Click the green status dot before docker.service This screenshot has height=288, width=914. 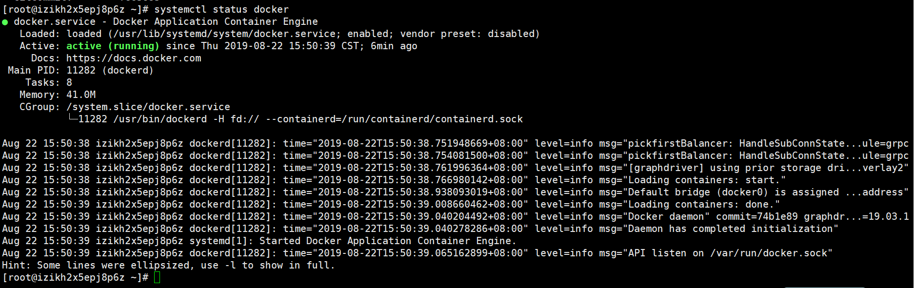click(x=5, y=22)
